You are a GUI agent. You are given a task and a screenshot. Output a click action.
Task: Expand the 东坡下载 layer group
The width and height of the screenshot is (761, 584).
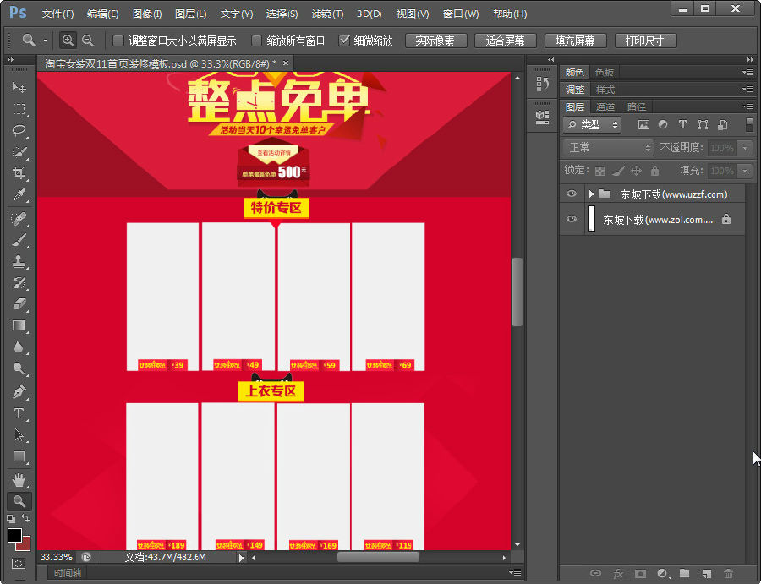589,194
